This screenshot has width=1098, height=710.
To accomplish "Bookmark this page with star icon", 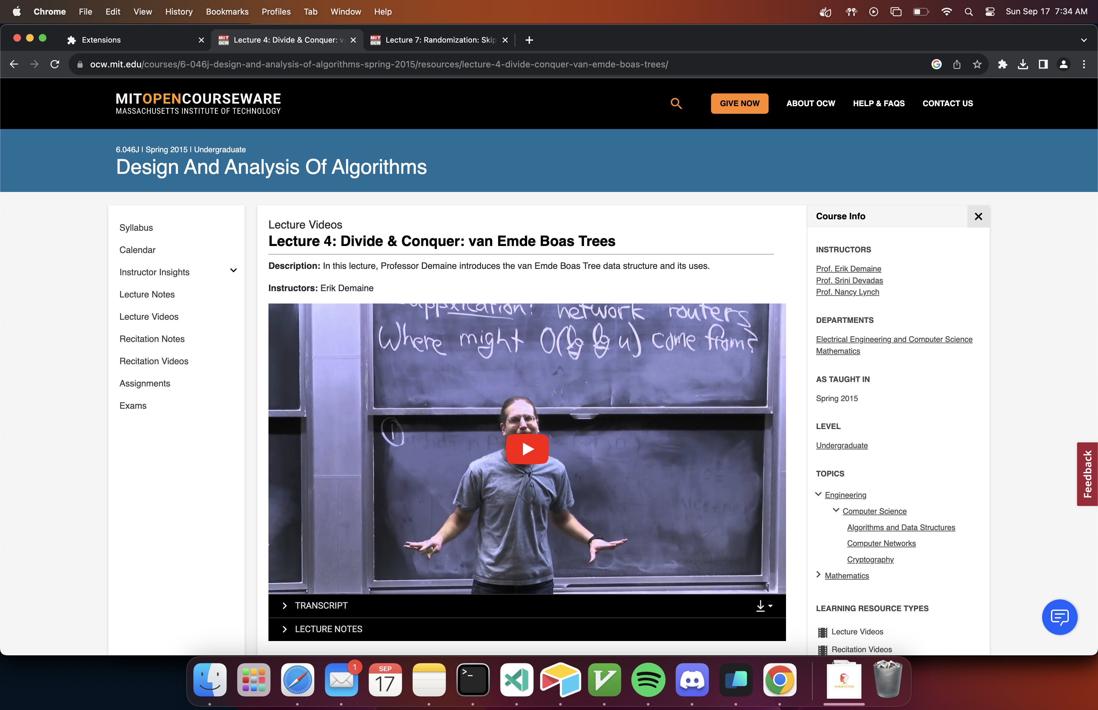I will [x=977, y=65].
